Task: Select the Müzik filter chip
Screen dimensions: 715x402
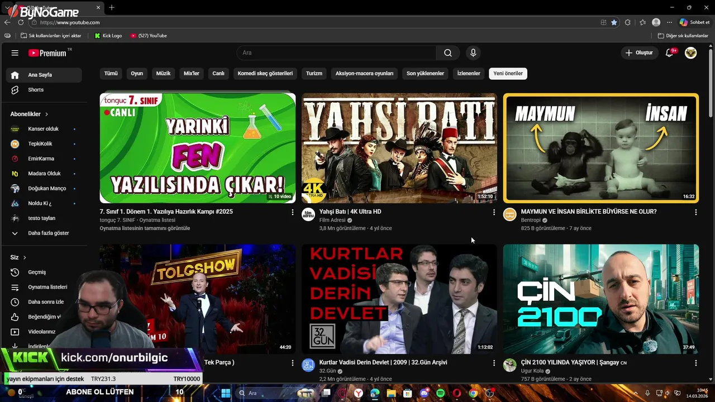Action: coord(163,74)
